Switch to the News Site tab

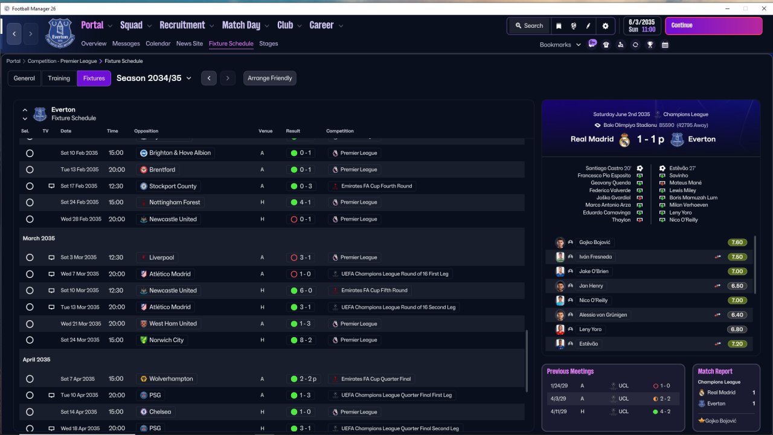click(x=190, y=43)
